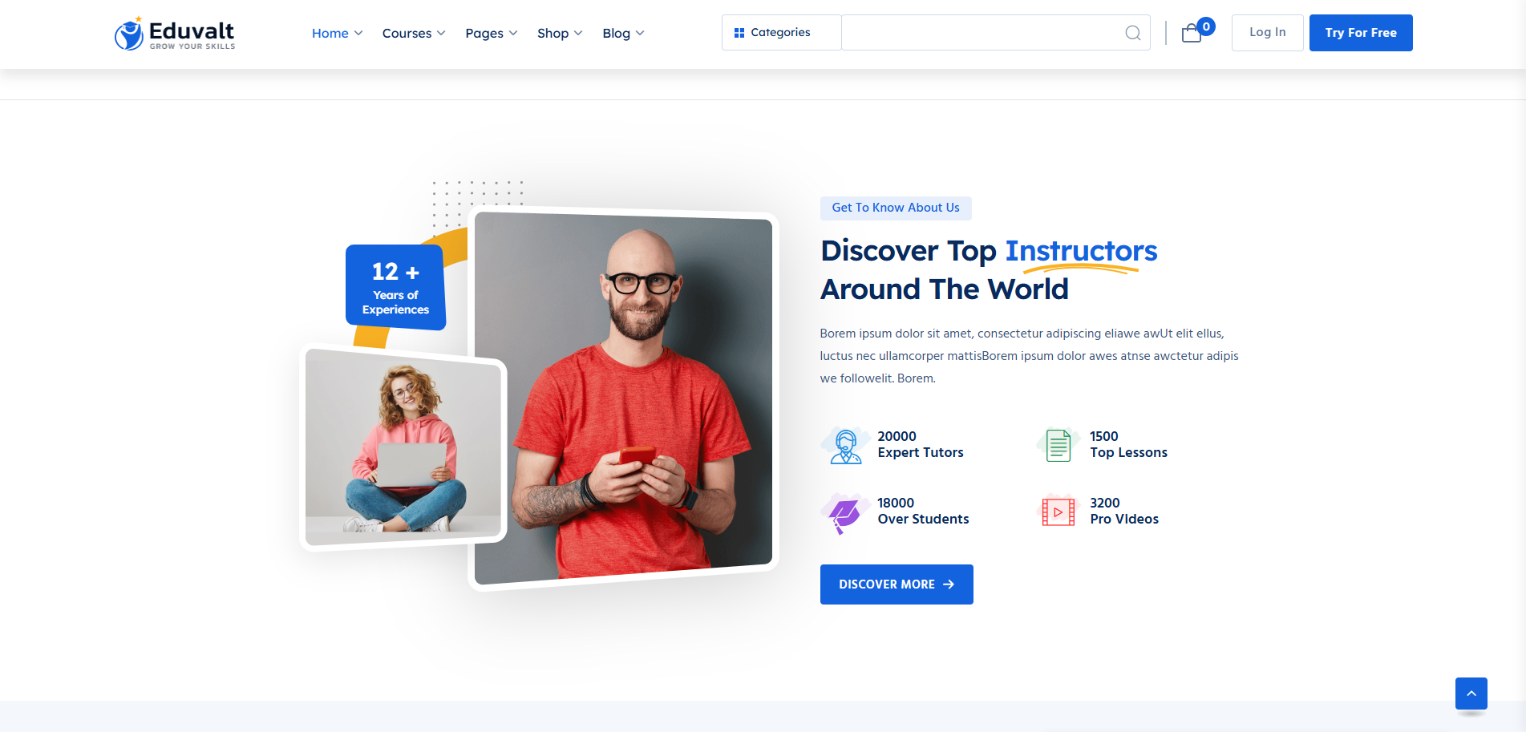Expand the Blog menu chevron

640,33
